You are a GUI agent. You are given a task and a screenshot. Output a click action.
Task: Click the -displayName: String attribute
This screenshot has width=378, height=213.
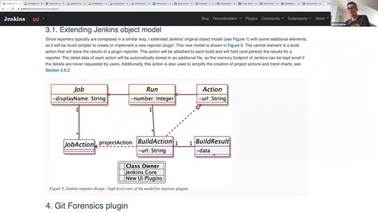(79, 99)
